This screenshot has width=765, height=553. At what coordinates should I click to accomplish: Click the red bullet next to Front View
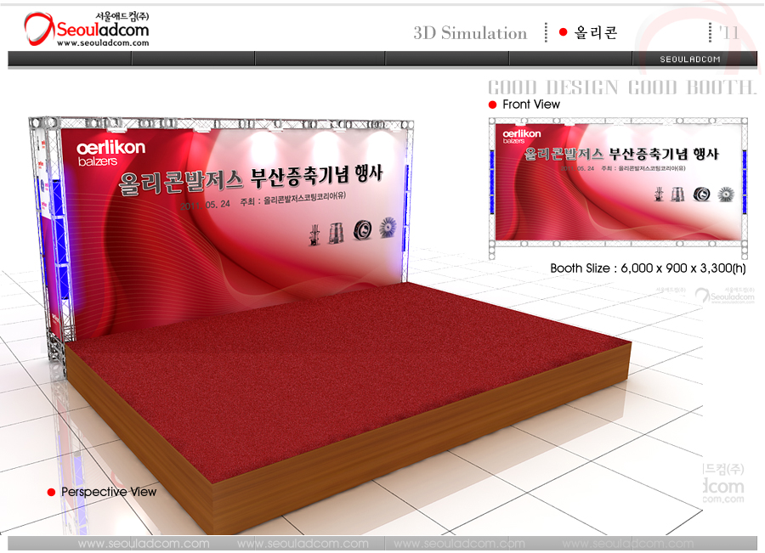pyautogui.click(x=492, y=104)
